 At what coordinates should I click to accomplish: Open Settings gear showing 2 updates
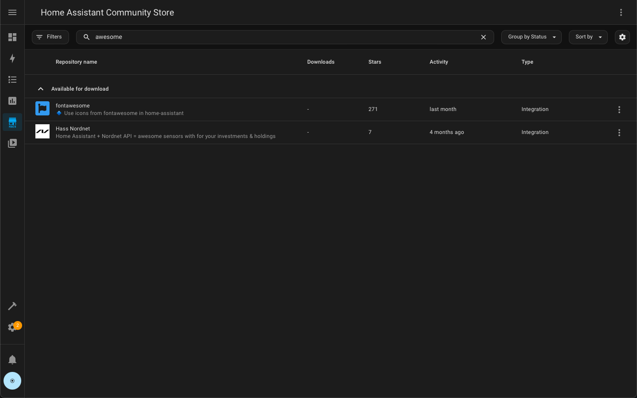pos(12,327)
